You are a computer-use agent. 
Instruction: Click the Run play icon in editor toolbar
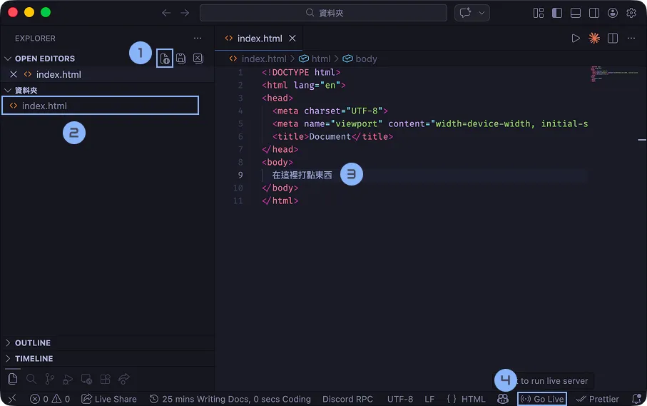pos(576,39)
